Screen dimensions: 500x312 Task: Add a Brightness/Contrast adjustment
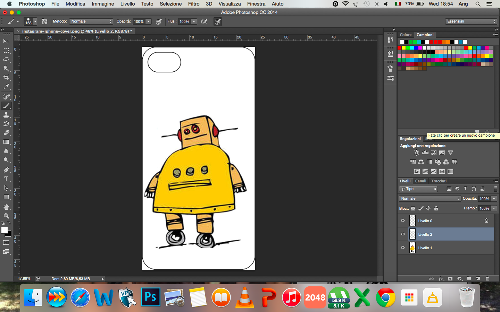click(x=417, y=153)
